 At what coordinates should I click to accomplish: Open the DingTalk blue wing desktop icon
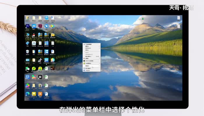click(x=46, y=26)
